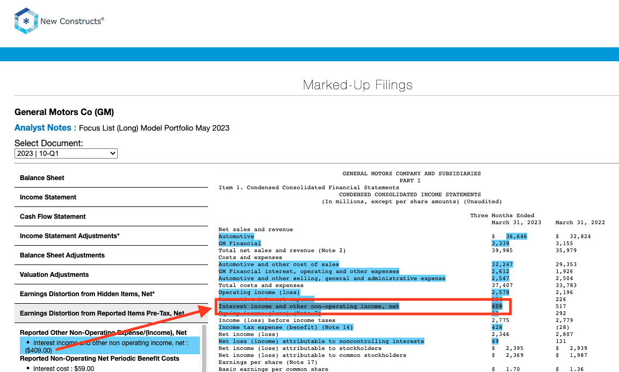
Task: Expand Valuation Adjustments section
Action: (x=111, y=275)
